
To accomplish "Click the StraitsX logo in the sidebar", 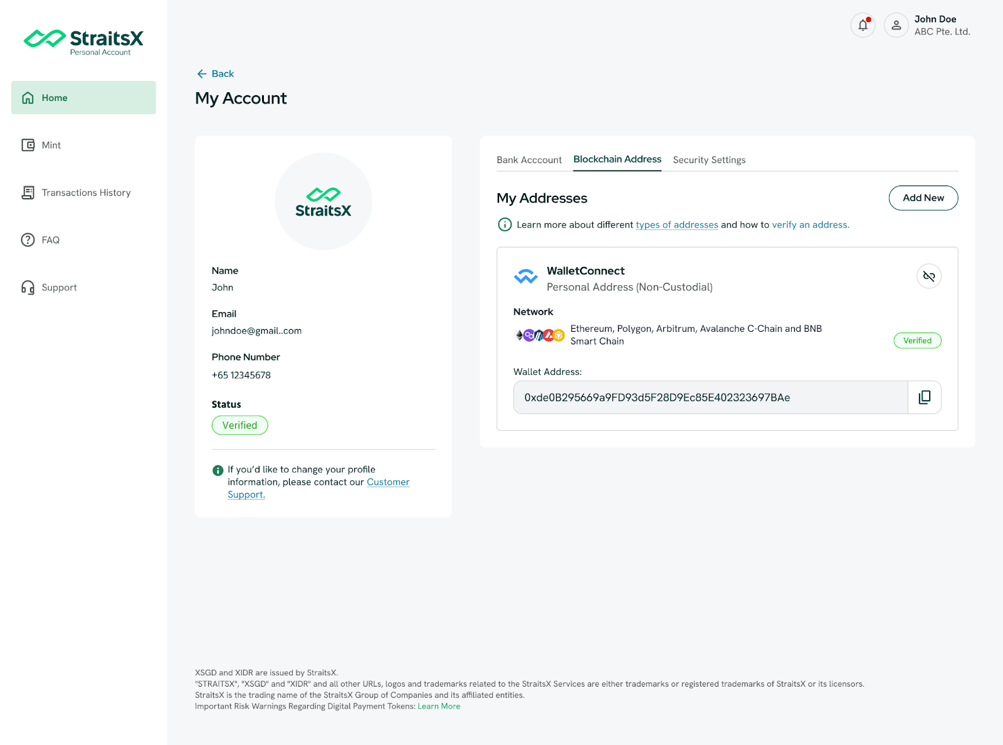I will click(83, 42).
